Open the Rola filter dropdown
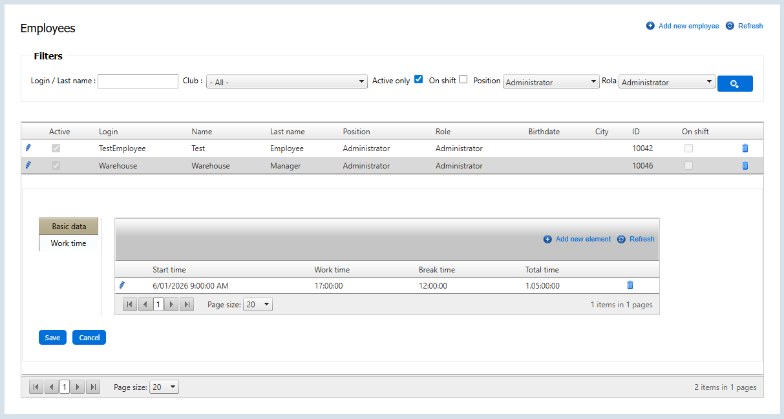The height and width of the screenshot is (419, 784). pos(666,82)
